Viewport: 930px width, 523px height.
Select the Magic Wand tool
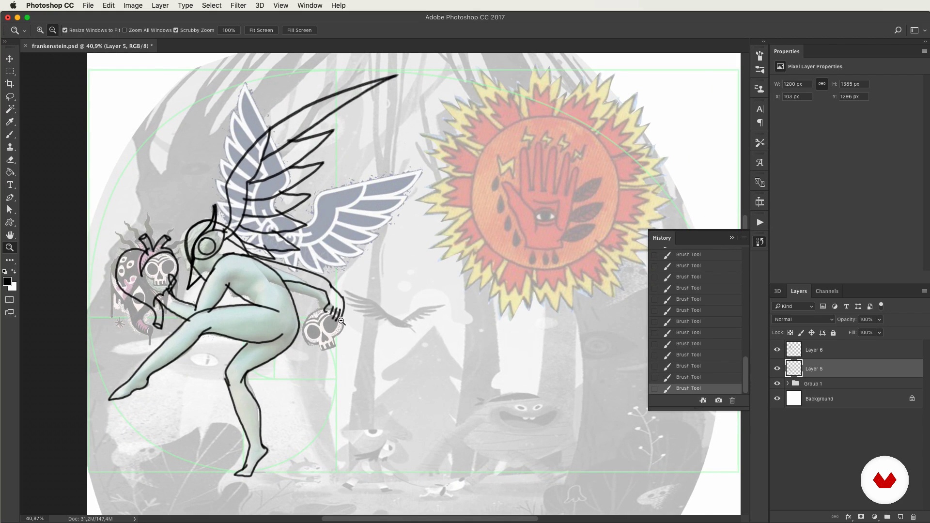pos(10,109)
